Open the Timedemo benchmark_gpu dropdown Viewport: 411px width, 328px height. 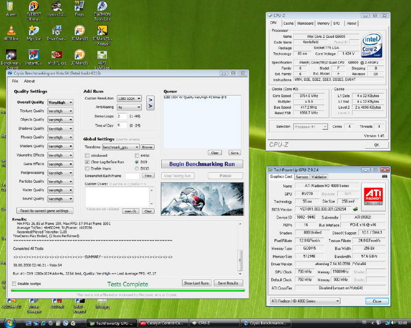121,147
